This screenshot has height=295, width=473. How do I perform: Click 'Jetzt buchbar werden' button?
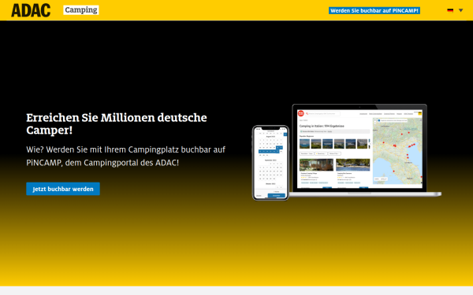pyautogui.click(x=63, y=189)
